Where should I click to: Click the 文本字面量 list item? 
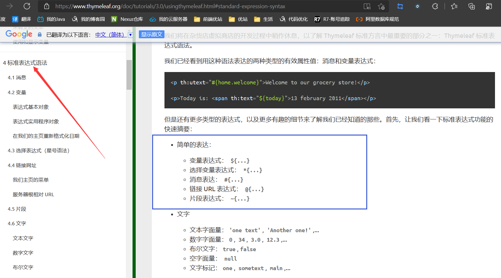coord(254,230)
